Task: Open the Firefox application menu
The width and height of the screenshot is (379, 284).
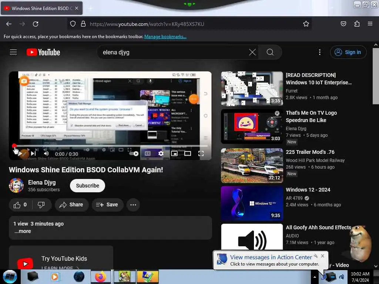Action: (x=370, y=24)
